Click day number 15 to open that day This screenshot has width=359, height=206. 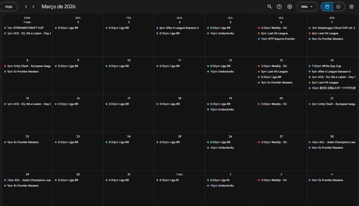click(x=27, y=98)
